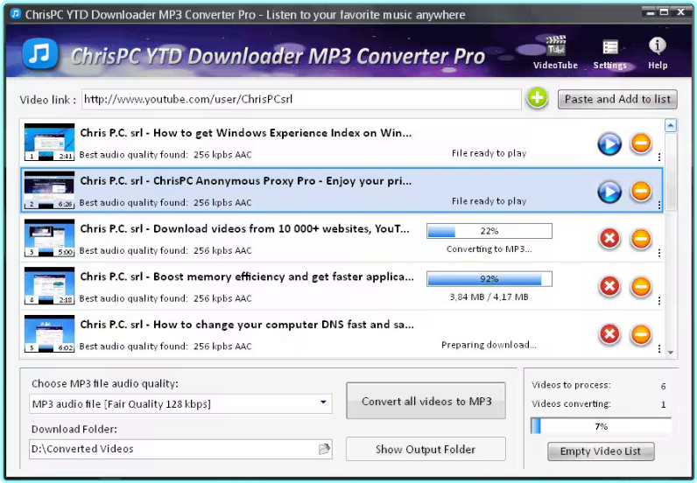Open the Help menu
The image size is (697, 483).
658,52
